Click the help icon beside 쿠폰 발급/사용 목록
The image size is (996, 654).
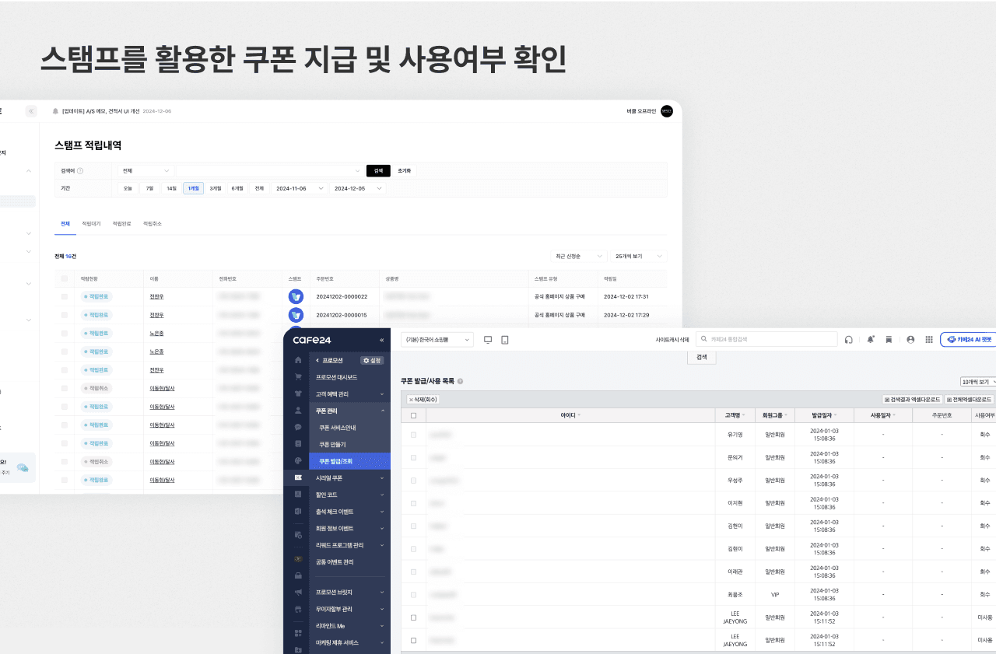click(460, 382)
